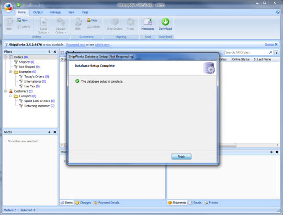Switch to the Printed tab
Screen dimensions: 283x215
coord(211,203)
